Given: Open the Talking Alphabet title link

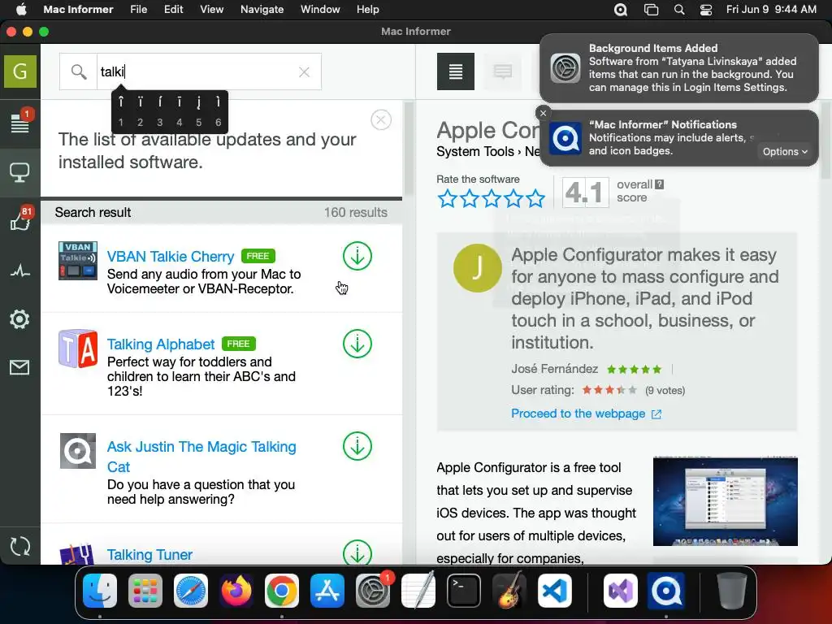Looking at the screenshot, I should (161, 344).
